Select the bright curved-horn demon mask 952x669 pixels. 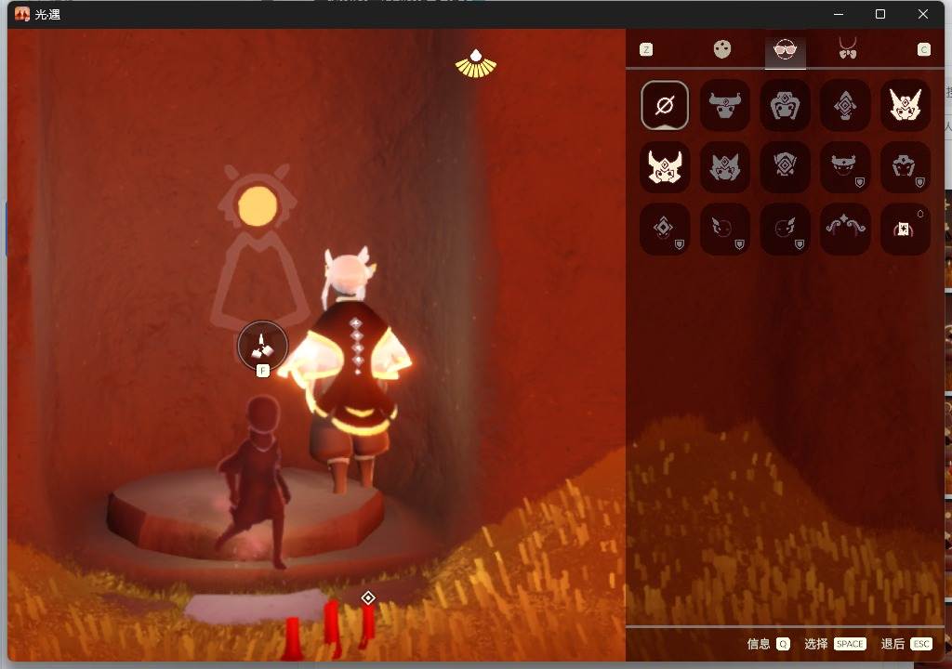(665, 167)
